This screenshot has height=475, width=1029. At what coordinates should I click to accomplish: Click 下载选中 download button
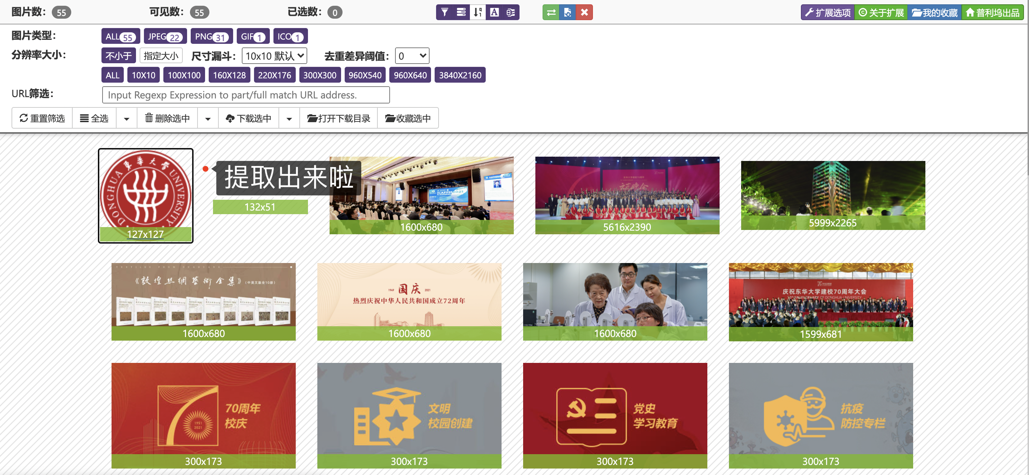coord(249,119)
